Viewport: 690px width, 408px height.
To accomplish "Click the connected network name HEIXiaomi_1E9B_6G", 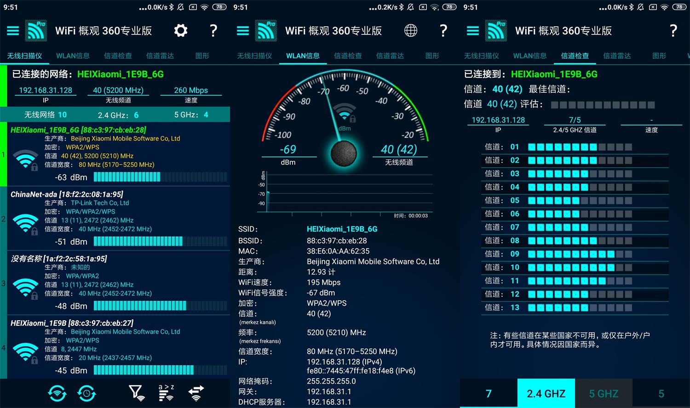I will click(121, 74).
